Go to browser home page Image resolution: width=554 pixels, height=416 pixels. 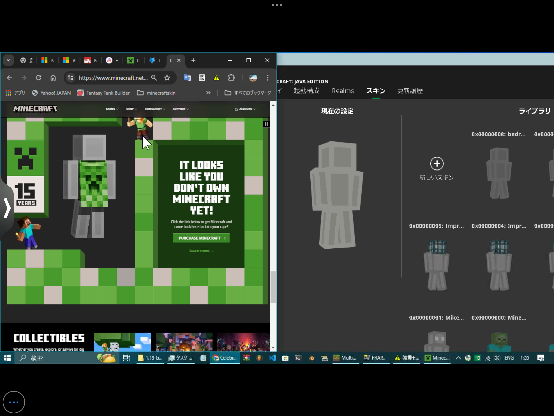(53, 78)
